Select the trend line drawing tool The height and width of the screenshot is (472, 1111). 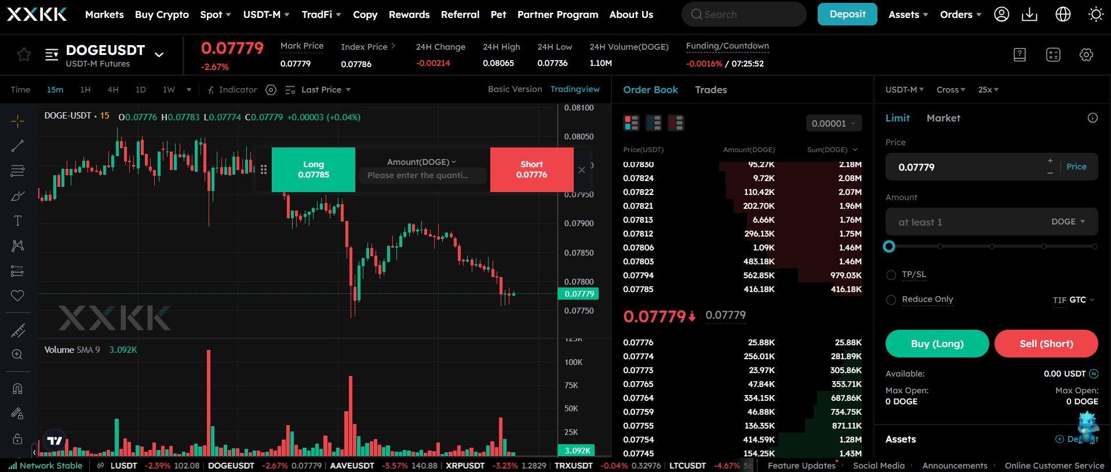17,146
